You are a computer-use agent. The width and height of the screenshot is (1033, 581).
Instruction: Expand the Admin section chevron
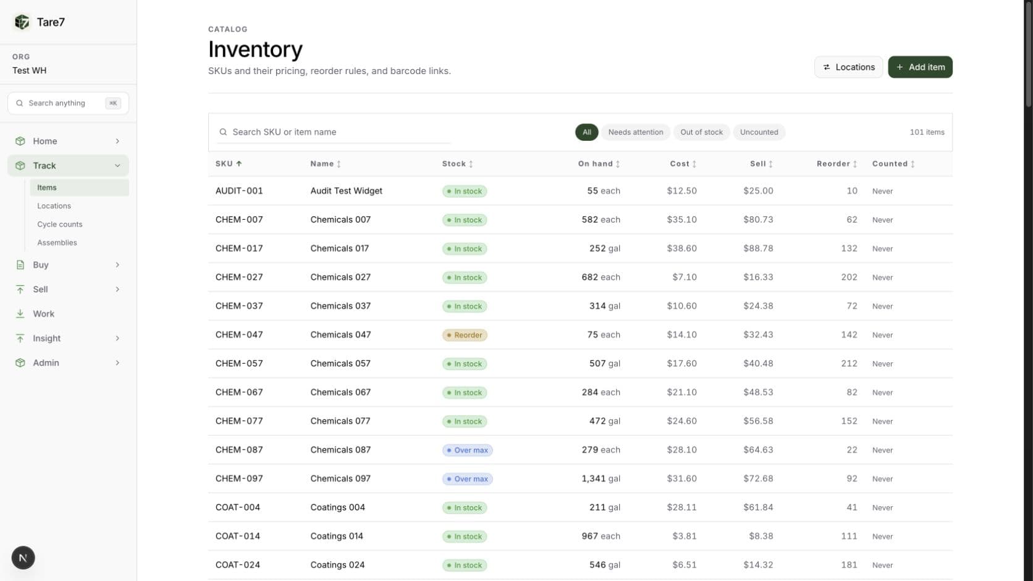point(117,363)
